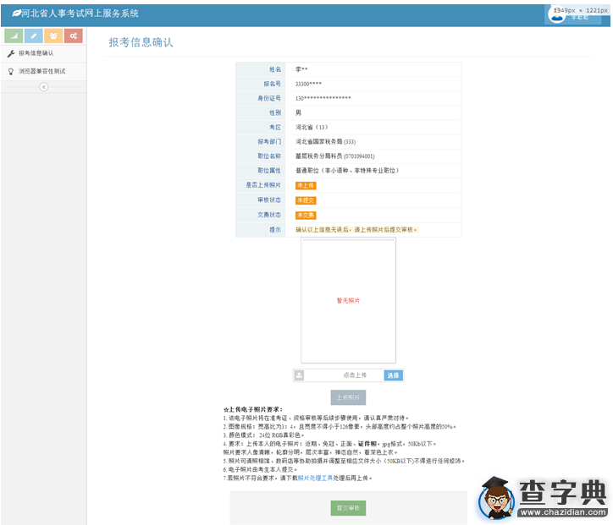Viewport: 613px width, 525px height.
Task: Click the 选择 file browse button
Action: click(x=394, y=375)
